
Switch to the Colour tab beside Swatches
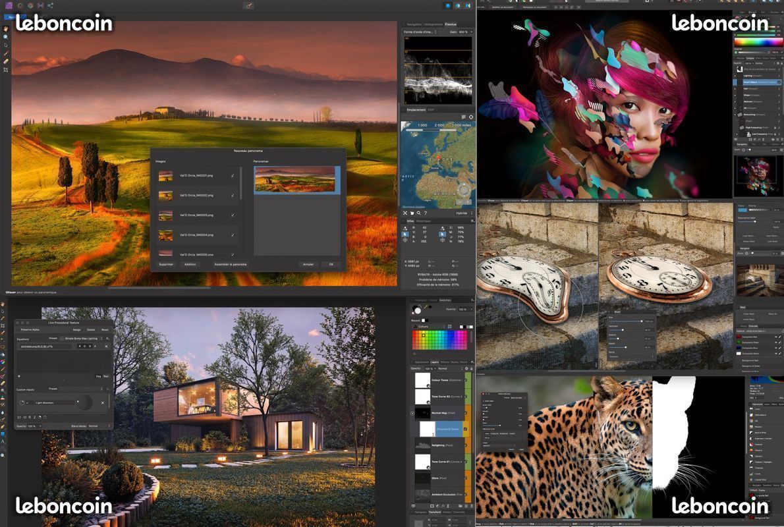click(x=433, y=300)
